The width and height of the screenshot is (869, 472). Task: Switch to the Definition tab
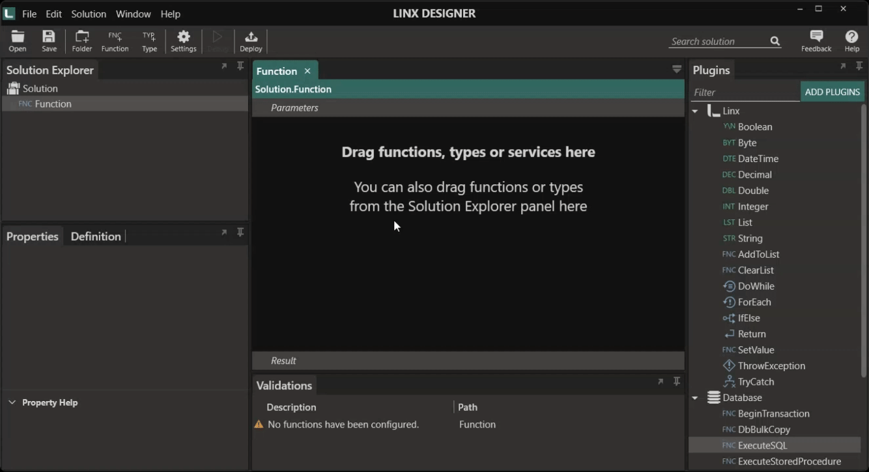click(96, 236)
